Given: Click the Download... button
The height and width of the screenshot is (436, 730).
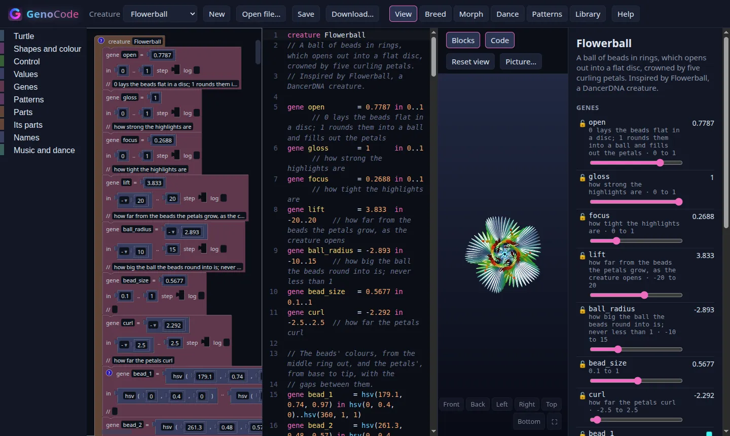Looking at the screenshot, I should pyautogui.click(x=352, y=14).
